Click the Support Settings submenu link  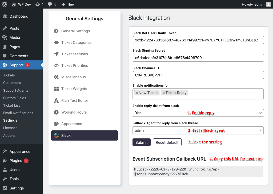pos(10,120)
